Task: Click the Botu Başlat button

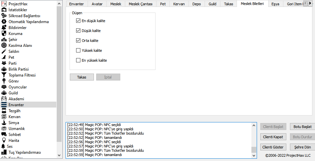Action: (x=302, y=127)
